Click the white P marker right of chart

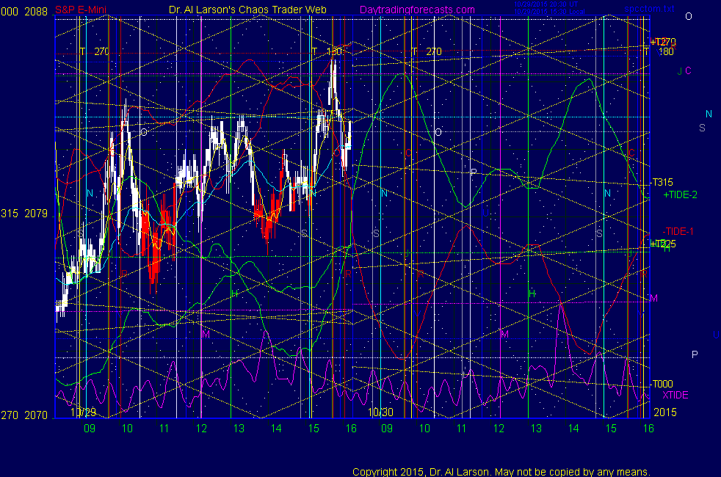coord(695,354)
